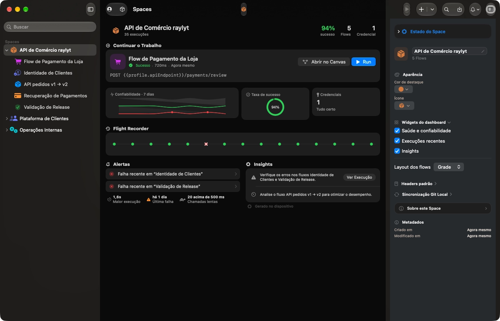Select the cube view icon beside Spaces
The width and height of the screenshot is (500, 321).
click(122, 9)
